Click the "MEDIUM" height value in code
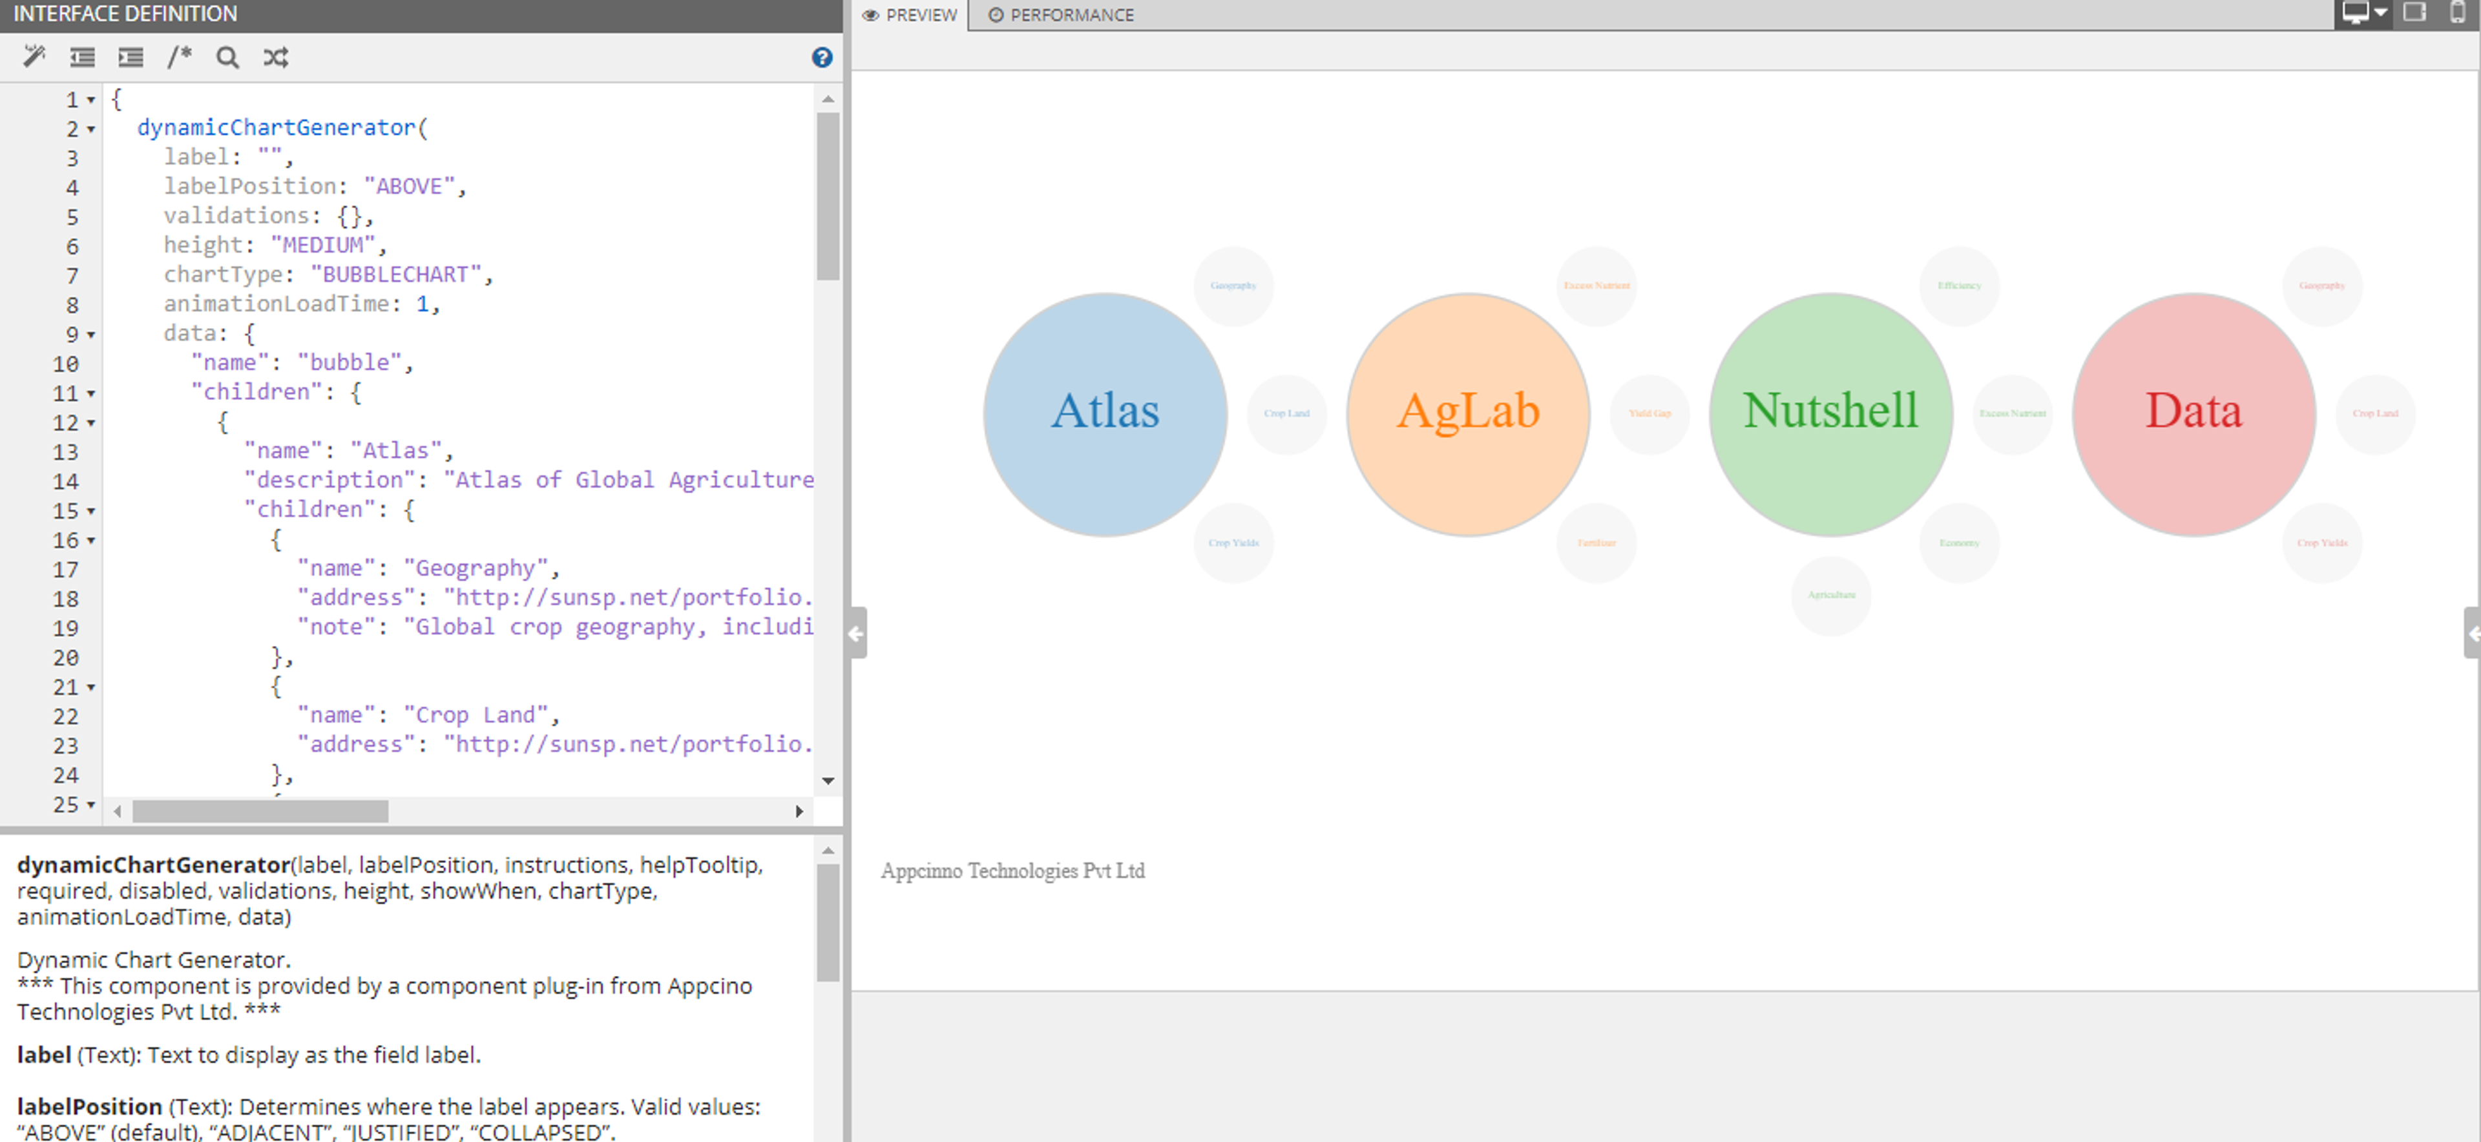Image resolution: width=2481 pixels, height=1142 pixels. pyautogui.click(x=322, y=245)
